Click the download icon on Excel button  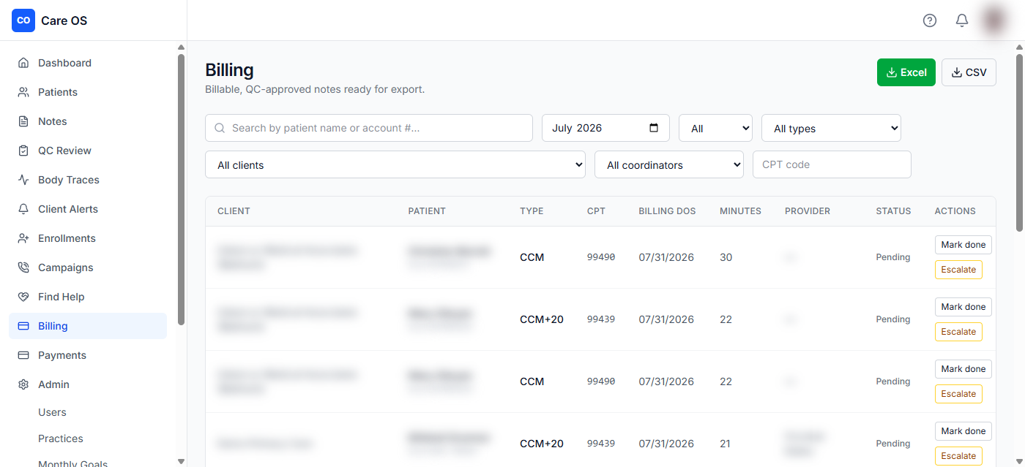[x=891, y=72]
